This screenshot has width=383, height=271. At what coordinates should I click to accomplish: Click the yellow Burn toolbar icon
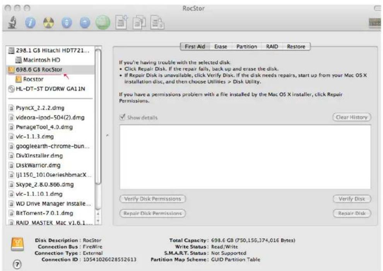pos(48,23)
